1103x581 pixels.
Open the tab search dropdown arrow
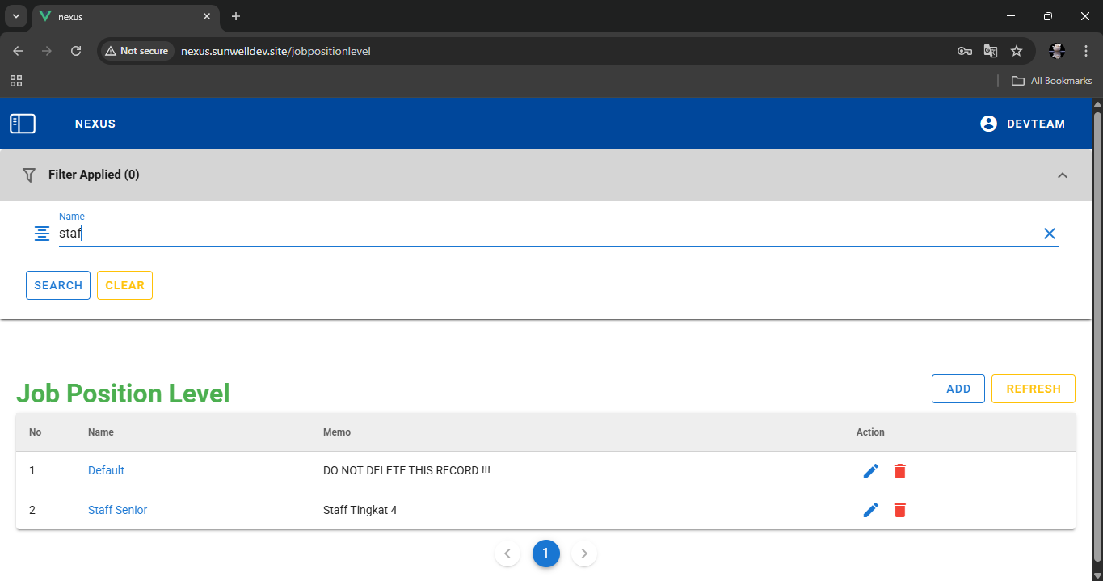(x=15, y=16)
